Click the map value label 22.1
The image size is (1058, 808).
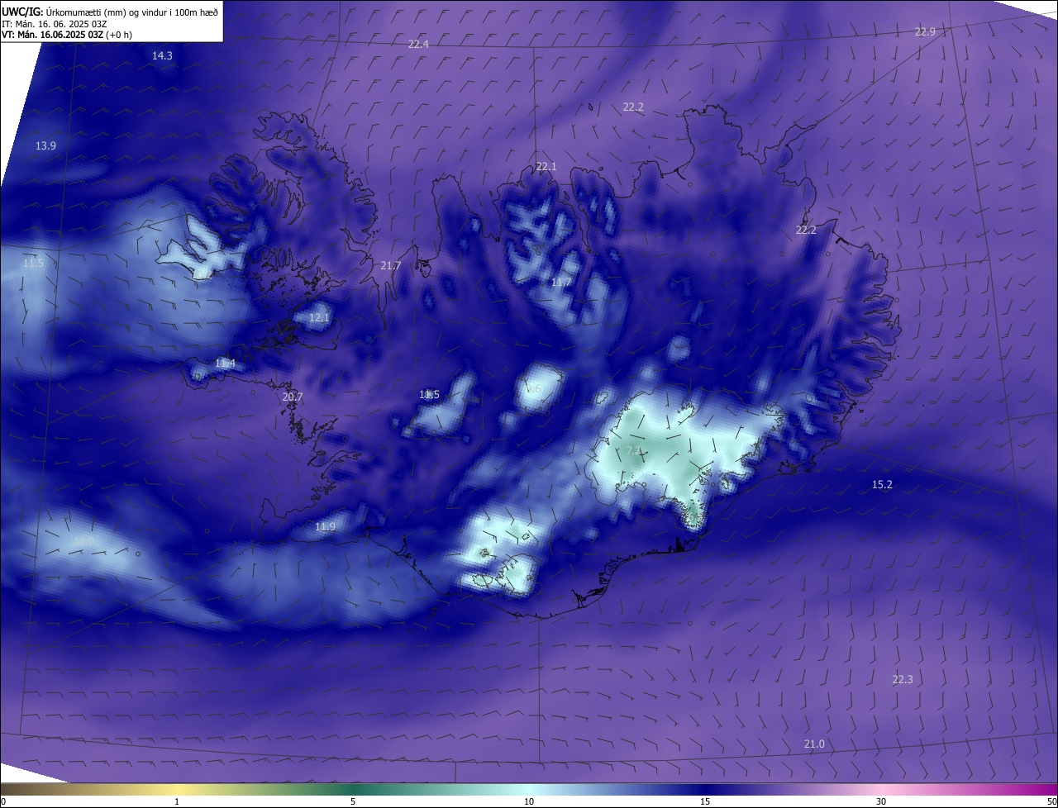tap(546, 166)
